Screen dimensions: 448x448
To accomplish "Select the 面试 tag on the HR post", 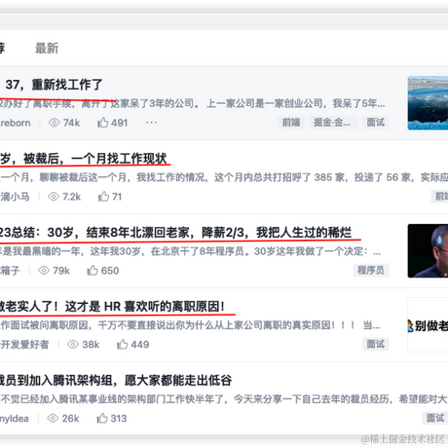I will point(376,344).
